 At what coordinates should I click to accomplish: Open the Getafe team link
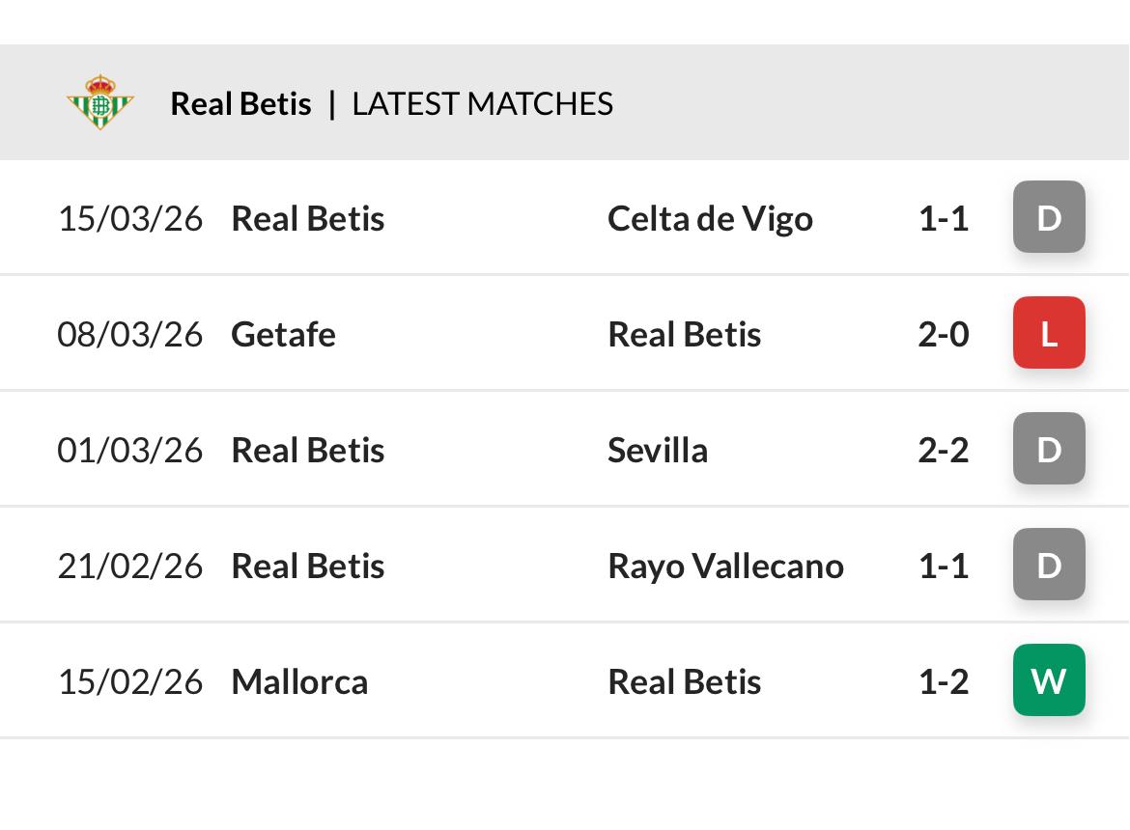[x=283, y=335]
